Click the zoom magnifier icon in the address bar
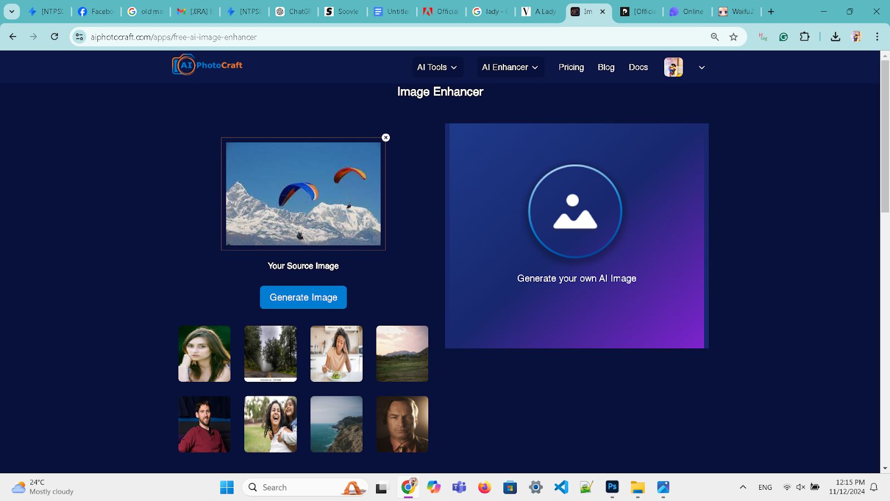The image size is (890, 501). pos(715,37)
